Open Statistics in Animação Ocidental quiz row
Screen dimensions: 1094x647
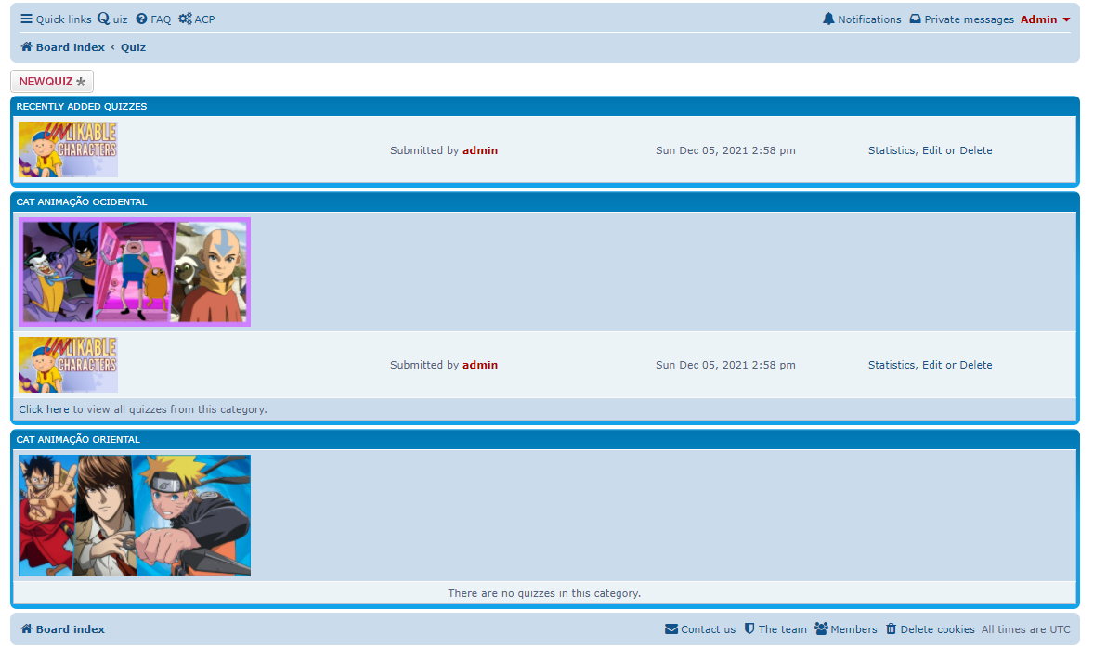coord(891,365)
